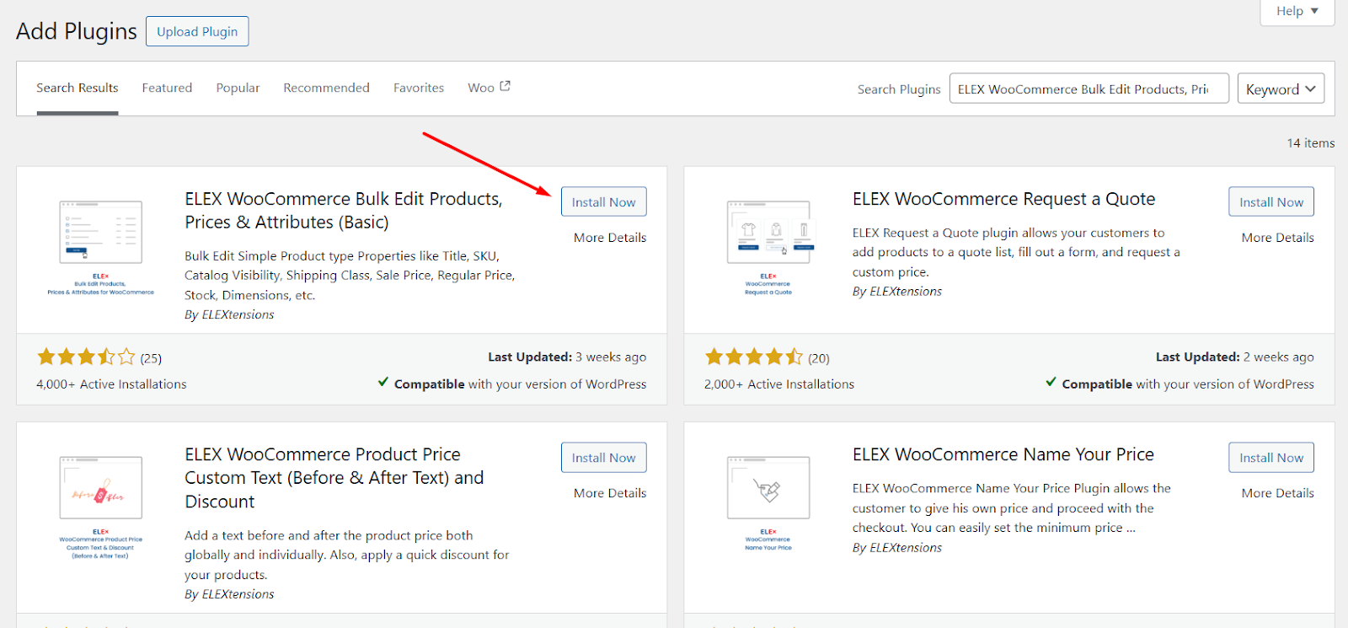Click the Upload Plugin button
The width and height of the screenshot is (1348, 628).
197,31
